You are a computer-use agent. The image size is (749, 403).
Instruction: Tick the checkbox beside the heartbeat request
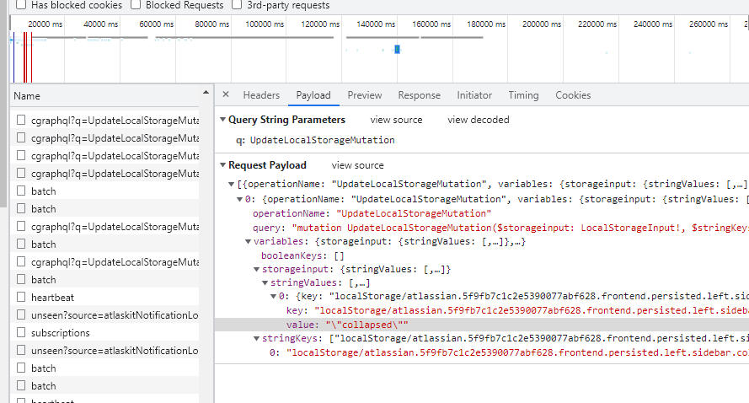point(21,297)
